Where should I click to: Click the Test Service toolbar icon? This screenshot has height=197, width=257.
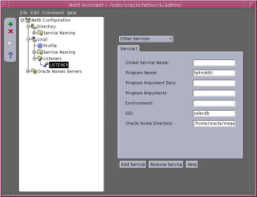10,43
